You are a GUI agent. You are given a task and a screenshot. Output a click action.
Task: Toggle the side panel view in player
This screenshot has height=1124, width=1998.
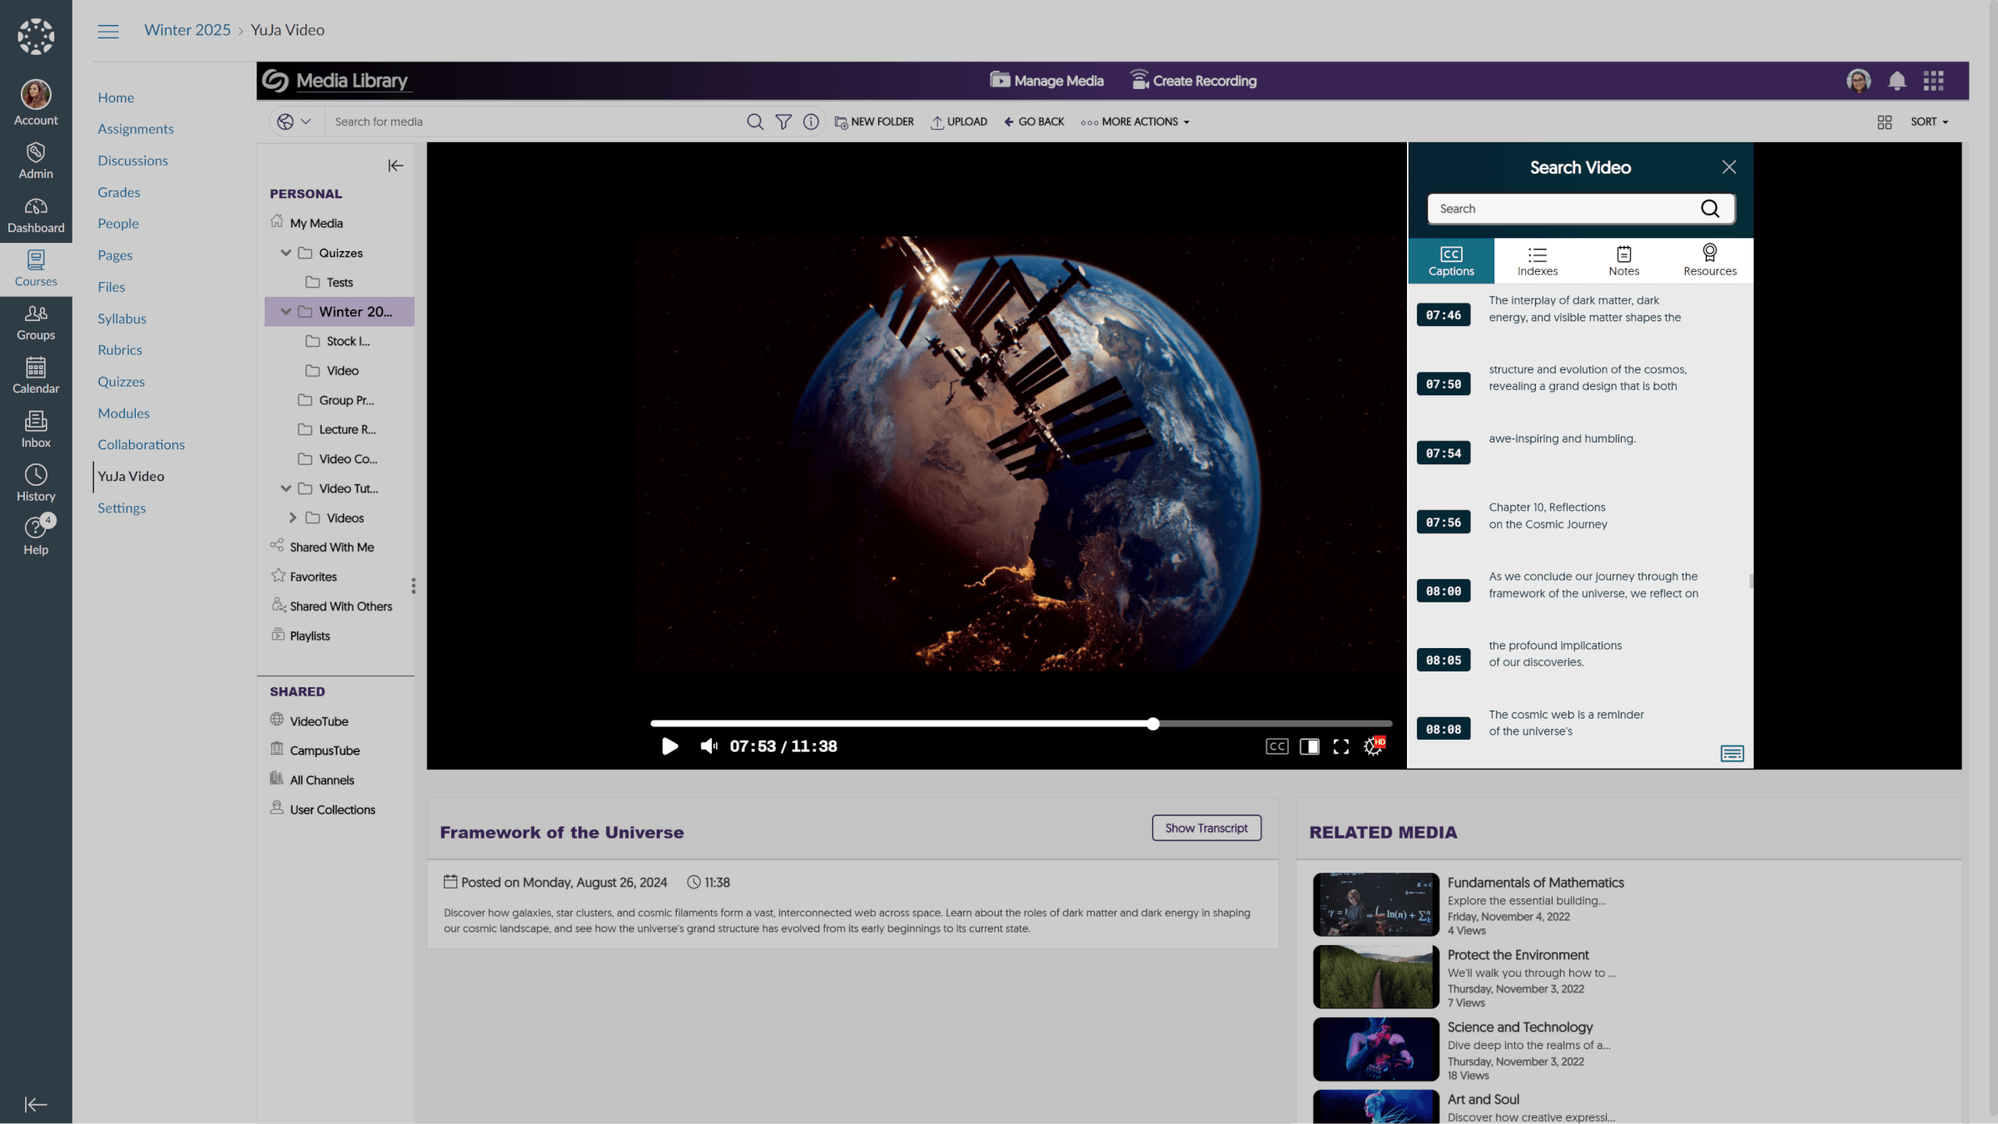(x=1310, y=746)
